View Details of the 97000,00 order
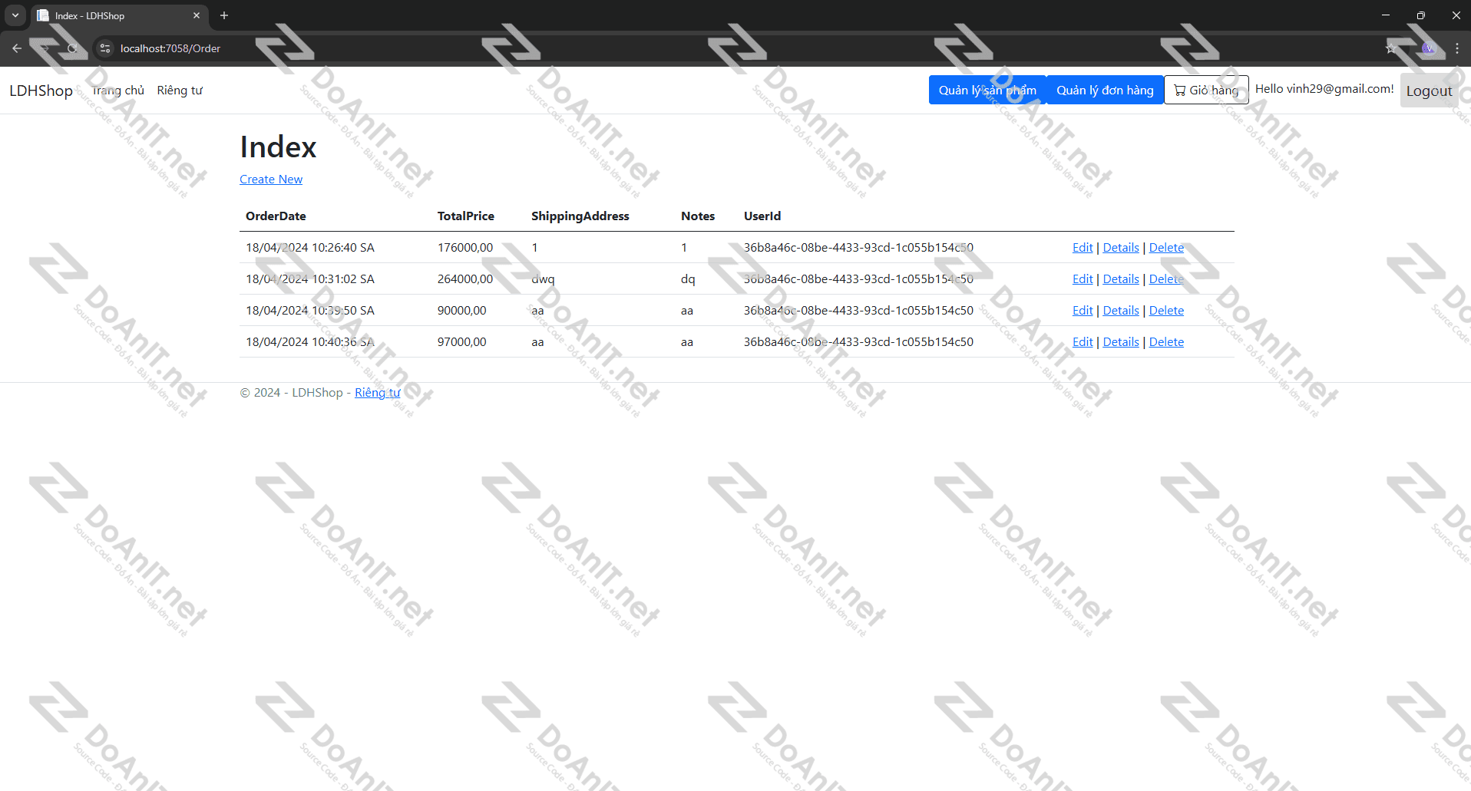1471x791 pixels. coord(1121,342)
